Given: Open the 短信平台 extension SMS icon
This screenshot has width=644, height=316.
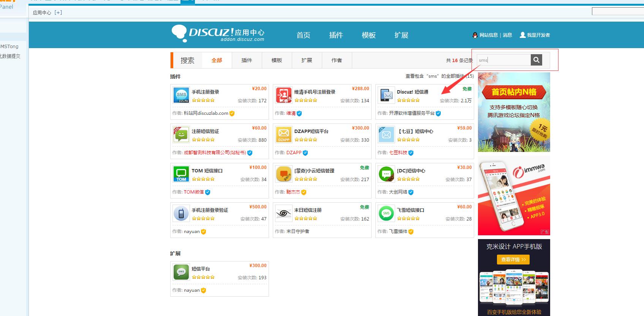Looking at the screenshot, I should pos(181,272).
